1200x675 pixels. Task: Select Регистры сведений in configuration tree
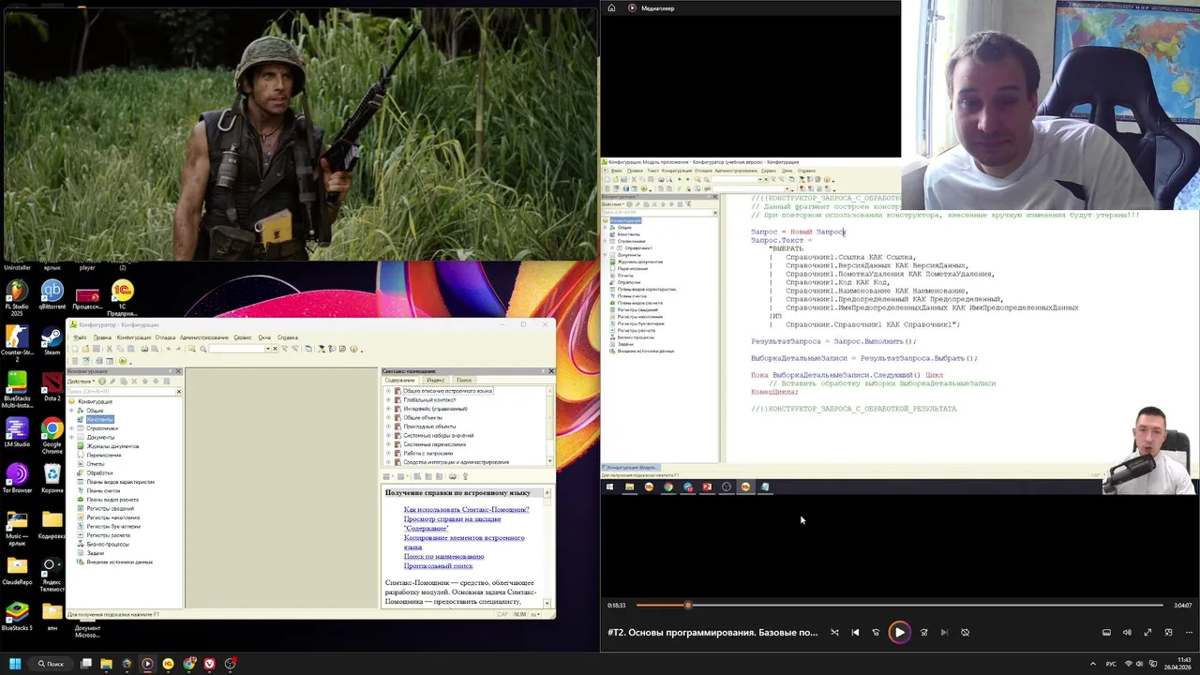[x=110, y=508]
